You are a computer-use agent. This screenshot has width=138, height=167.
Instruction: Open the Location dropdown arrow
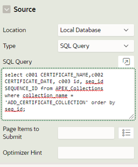(126, 30)
